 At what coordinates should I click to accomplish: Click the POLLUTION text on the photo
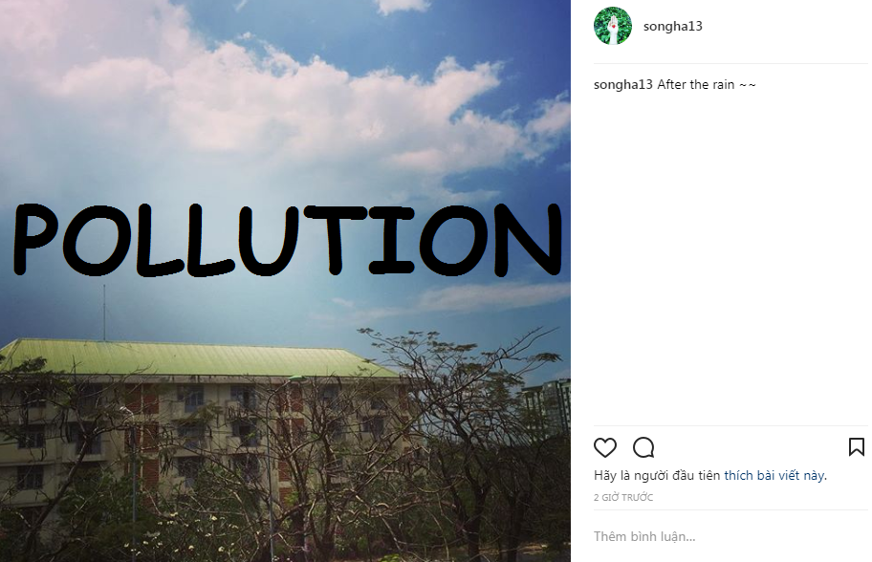[x=287, y=239]
